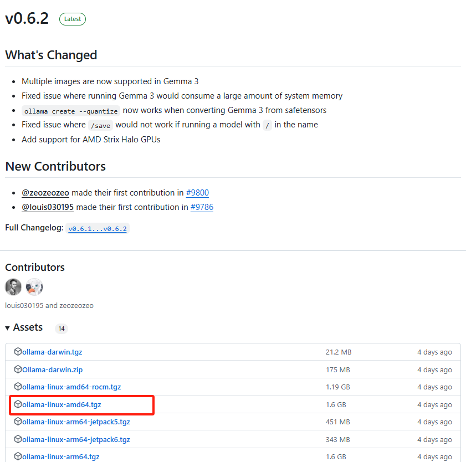466x462 pixels.
Task: Download Ollama-darwin.zip
Action: click(52, 369)
